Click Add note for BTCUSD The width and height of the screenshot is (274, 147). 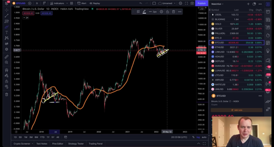tap(236, 110)
